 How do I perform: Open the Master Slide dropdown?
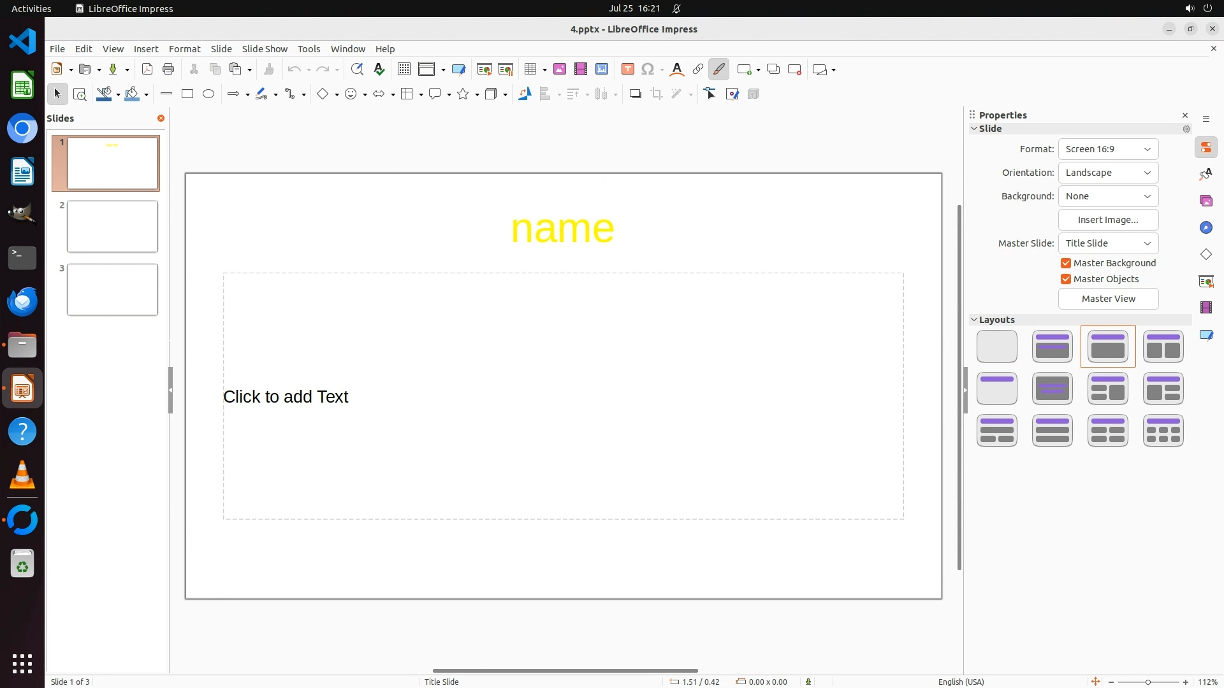coord(1108,243)
